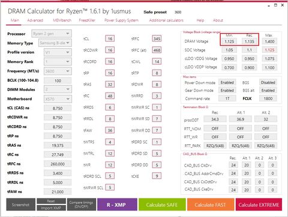Go to Additional calculators tab
The image size is (288, 217).
click(x=166, y=20)
